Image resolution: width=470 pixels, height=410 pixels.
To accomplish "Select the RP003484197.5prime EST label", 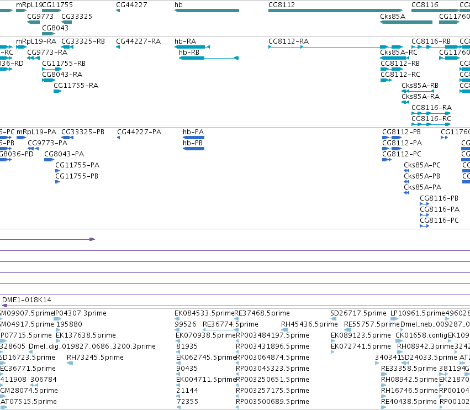I will coord(272,335).
